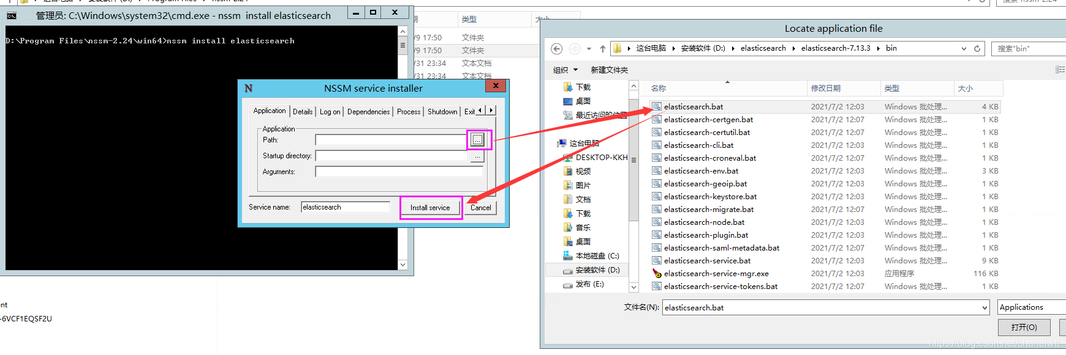
Task: Select elasticsearch-service-mgr.exe icon
Action: pyautogui.click(x=656, y=273)
